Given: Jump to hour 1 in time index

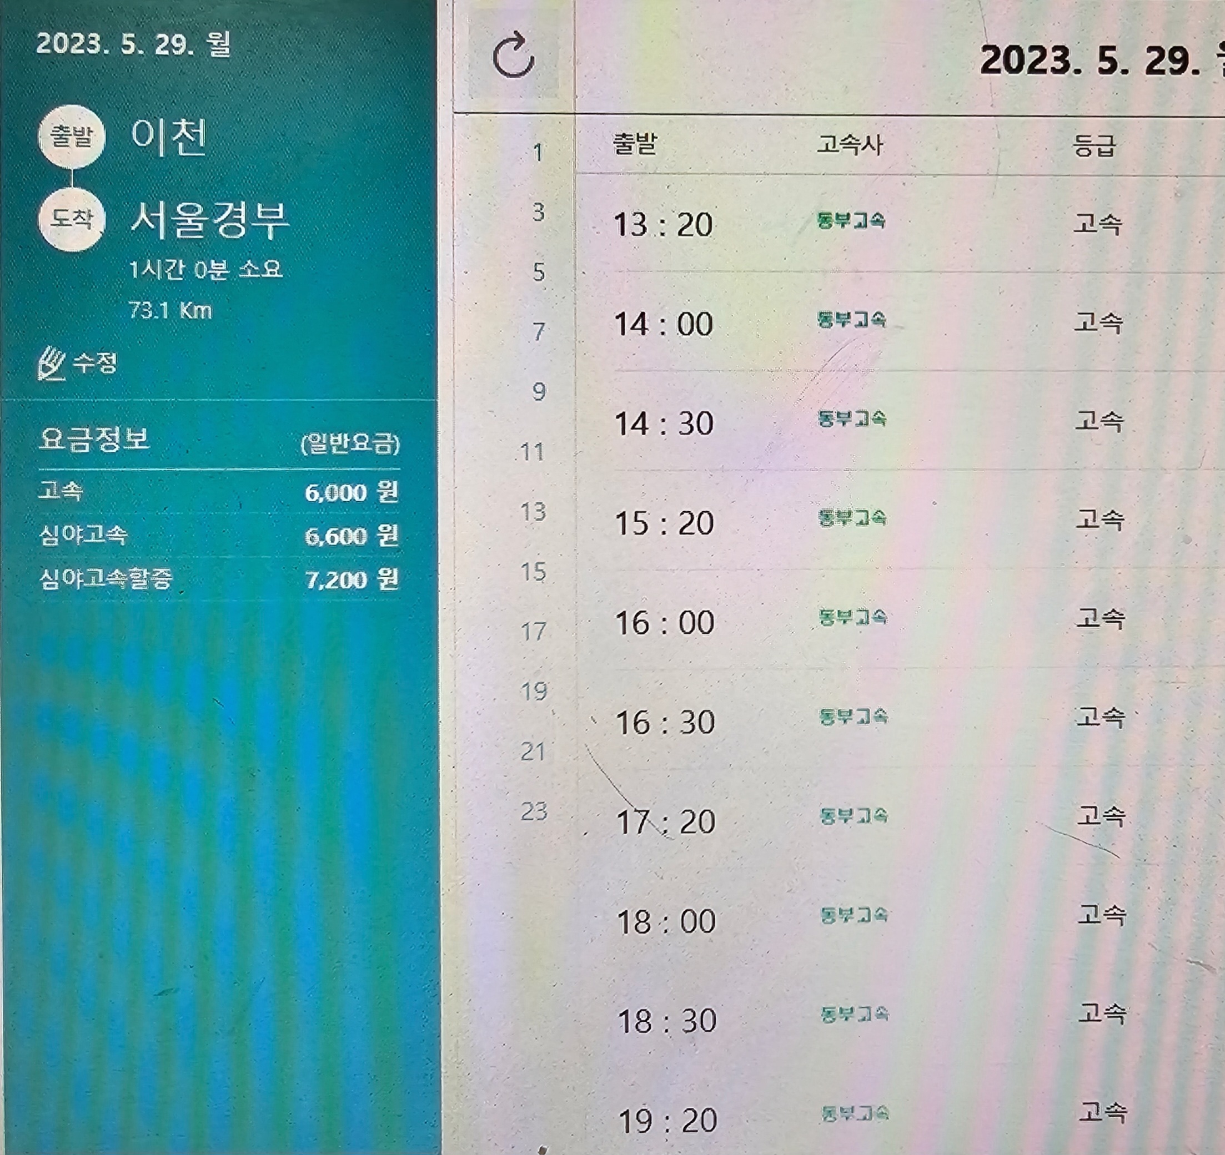Looking at the screenshot, I should [538, 152].
